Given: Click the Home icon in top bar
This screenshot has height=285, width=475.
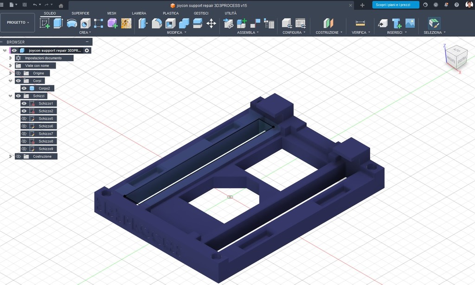Looking at the screenshot, I should (61, 5).
